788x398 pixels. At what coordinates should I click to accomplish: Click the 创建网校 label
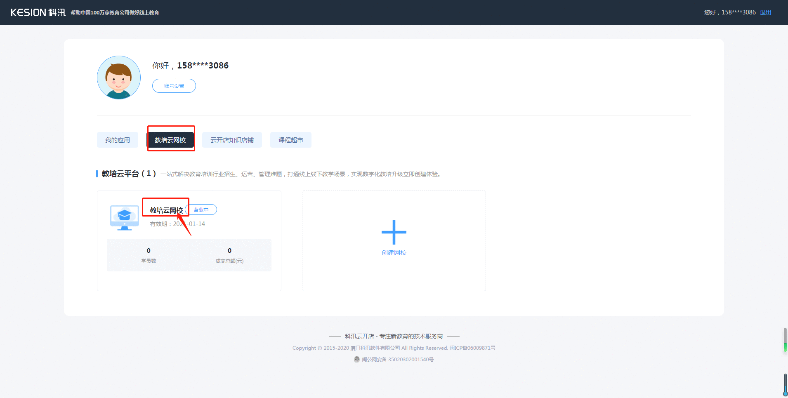[x=394, y=252]
